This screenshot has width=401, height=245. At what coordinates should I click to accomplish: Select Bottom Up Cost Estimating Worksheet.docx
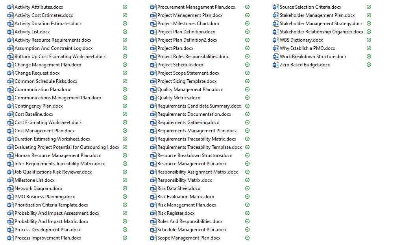pyautogui.click(x=60, y=57)
